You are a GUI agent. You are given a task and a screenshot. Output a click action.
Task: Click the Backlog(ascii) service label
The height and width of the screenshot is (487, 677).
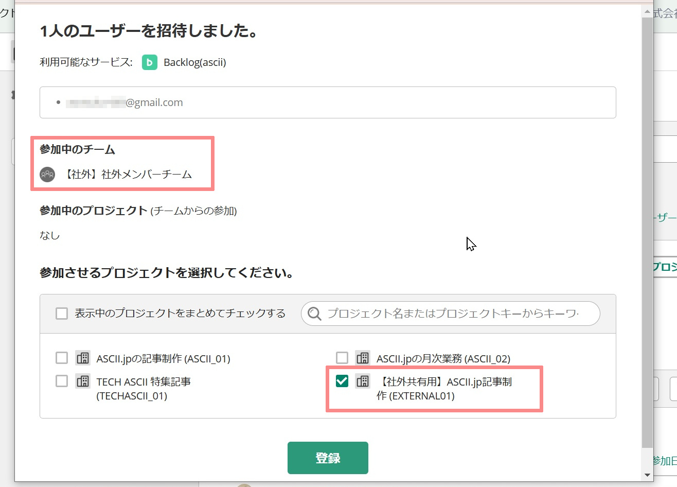click(195, 62)
